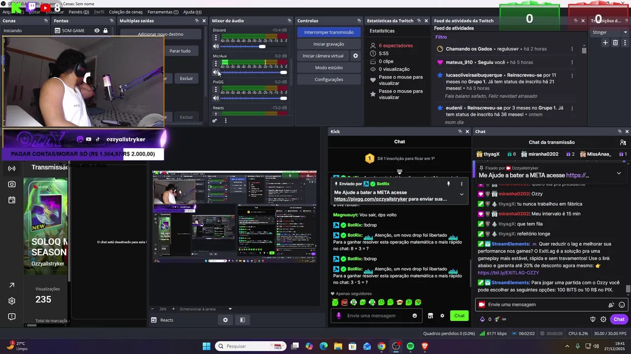
Task: Open advanced audio properties gears icon
Action: pos(214,120)
